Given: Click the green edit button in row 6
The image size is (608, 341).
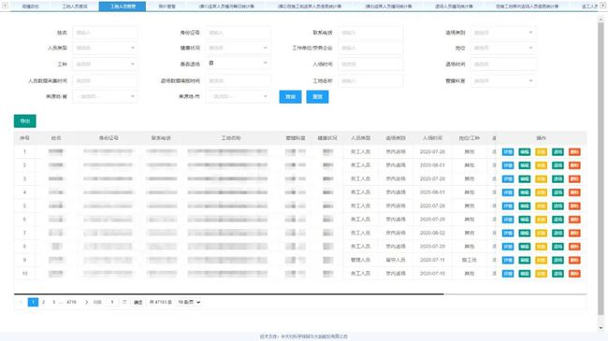Looking at the screenshot, I should tap(524, 220).
